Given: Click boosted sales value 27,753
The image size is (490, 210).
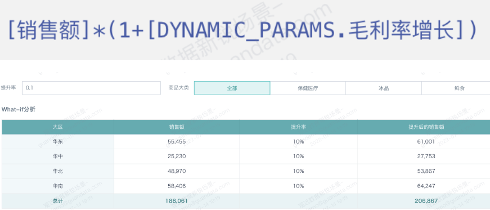Looking at the screenshot, I should pyautogui.click(x=426, y=156).
